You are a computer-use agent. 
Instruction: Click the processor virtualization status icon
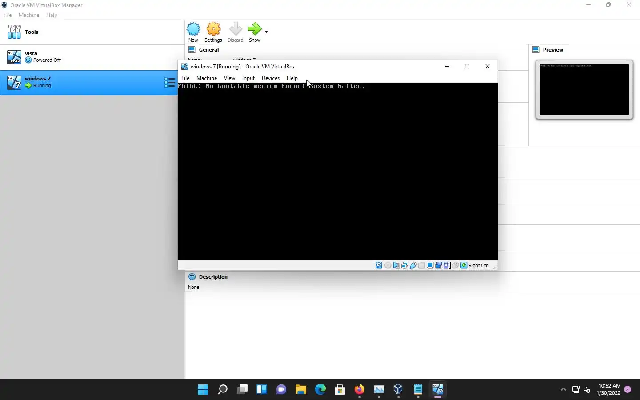coord(447,265)
